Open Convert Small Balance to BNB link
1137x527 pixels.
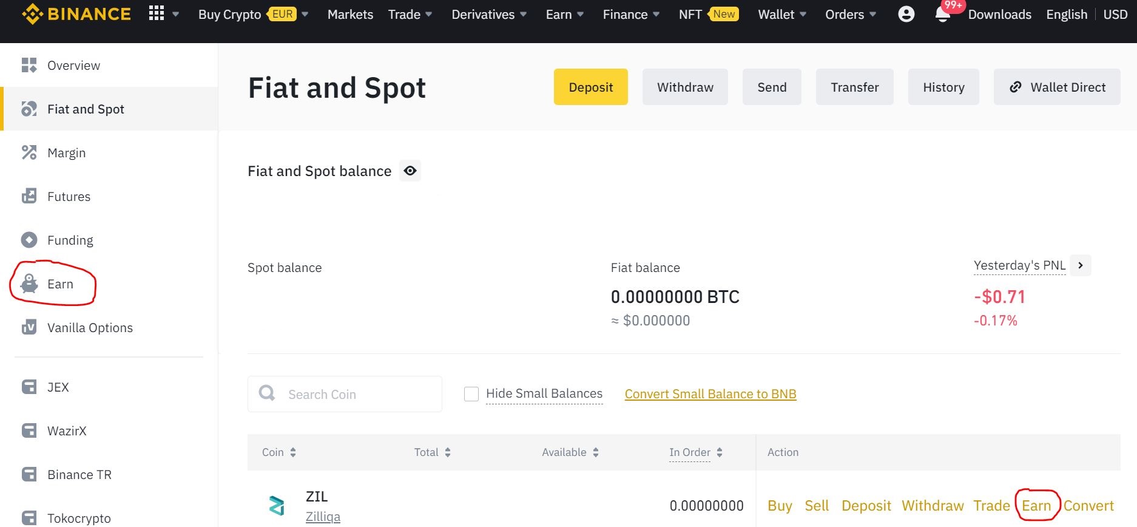click(710, 394)
